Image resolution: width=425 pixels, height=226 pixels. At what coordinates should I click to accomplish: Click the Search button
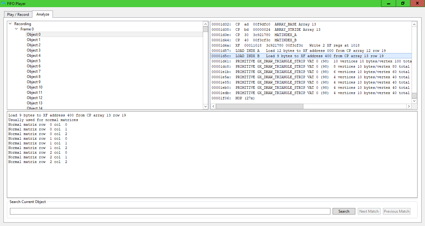point(344,211)
